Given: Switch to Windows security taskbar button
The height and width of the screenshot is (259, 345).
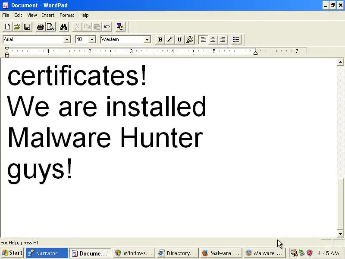Looking at the screenshot, I should point(134,253).
